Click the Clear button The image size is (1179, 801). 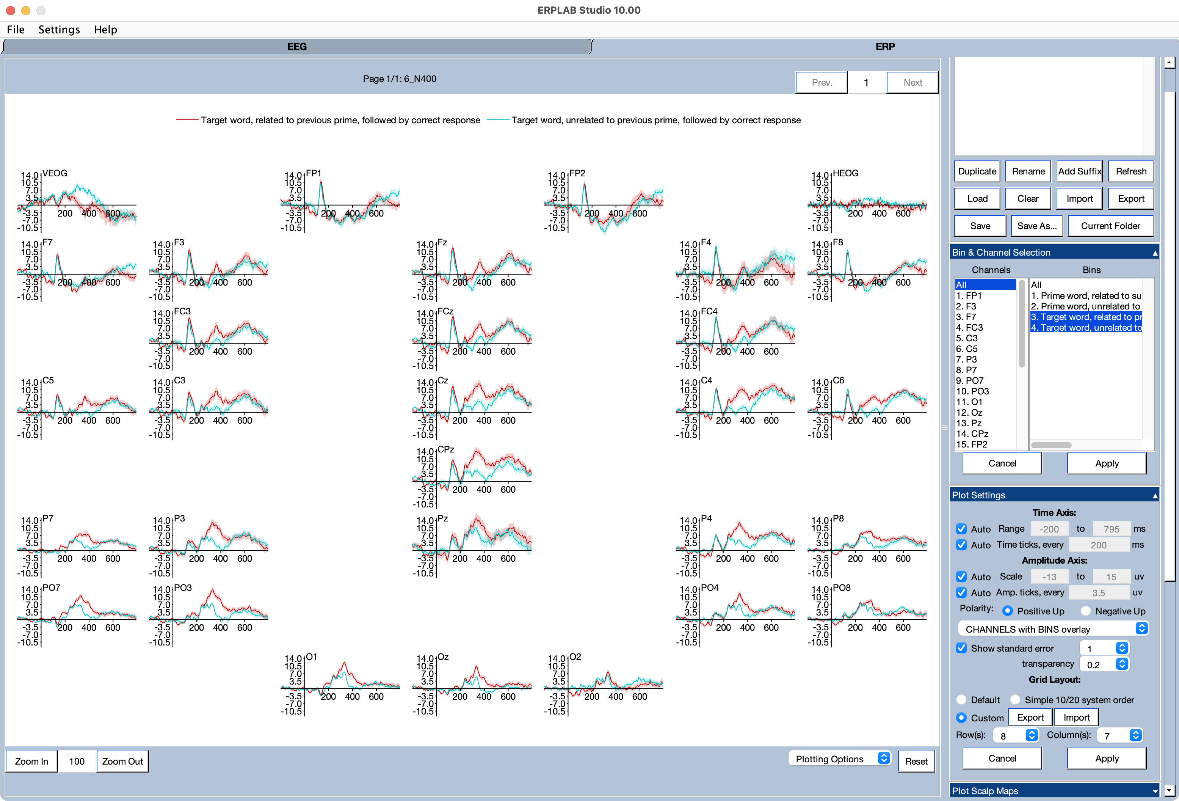[1028, 198]
